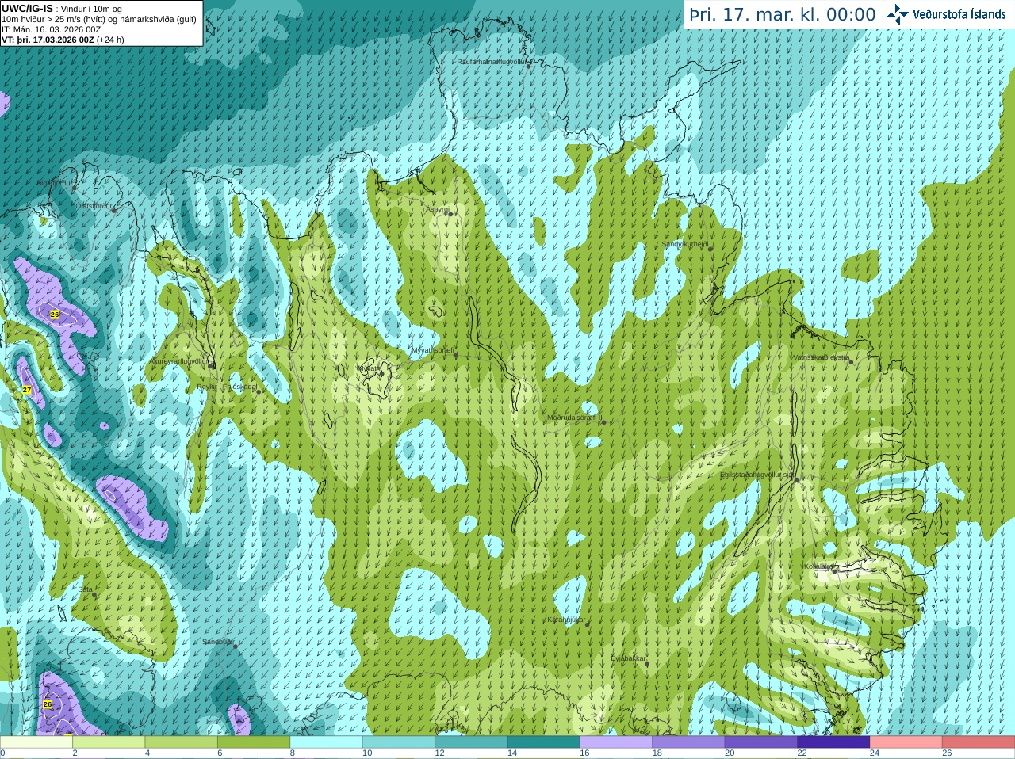
Task: Select the Ásbyrgi station marker
Action: coord(450,214)
